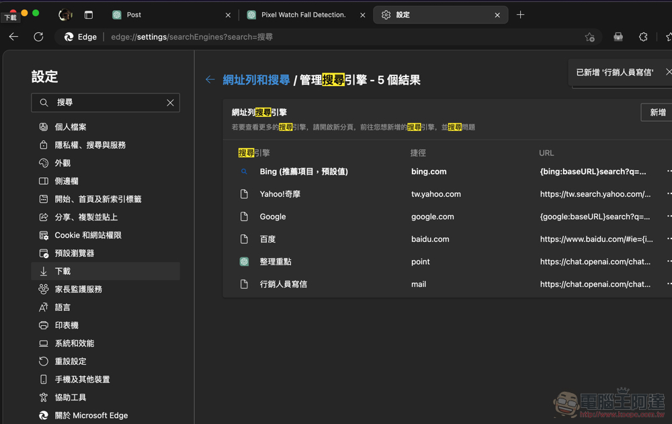Open 協助工具 section
Screen dimensions: 672x424
point(106,397)
